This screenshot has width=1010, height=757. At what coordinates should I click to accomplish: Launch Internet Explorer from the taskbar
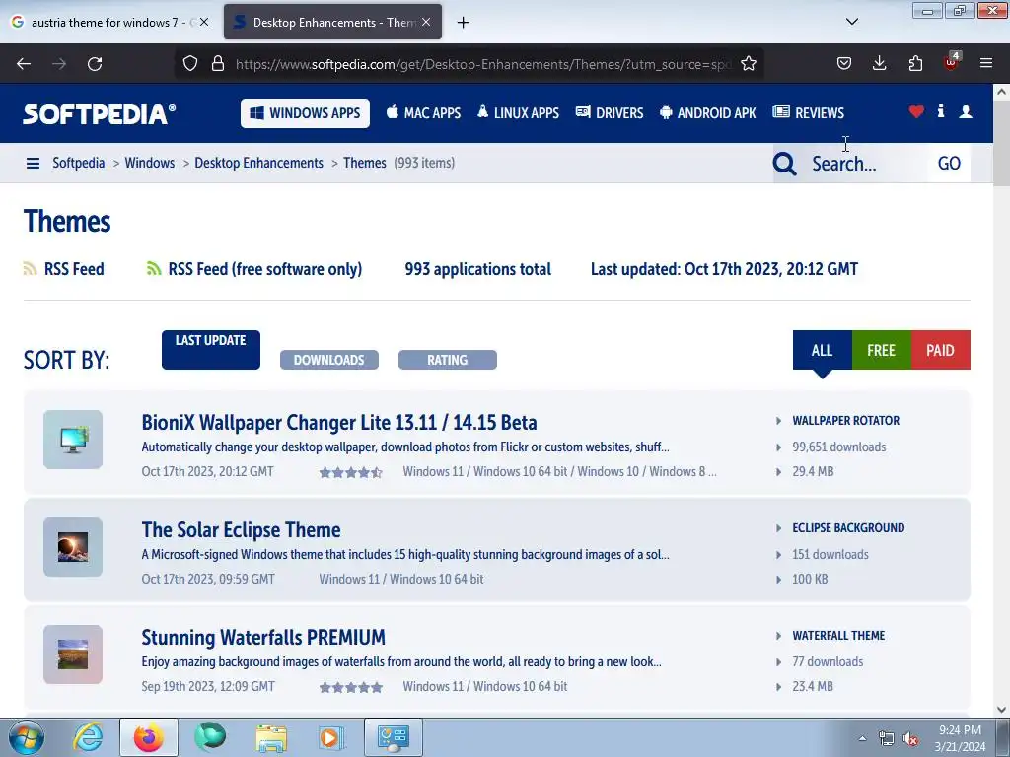pos(88,737)
